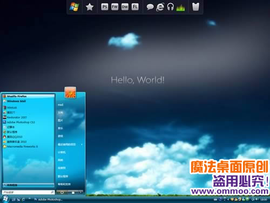Open 音乐 (Music) in Start menu

[x=60, y=128]
